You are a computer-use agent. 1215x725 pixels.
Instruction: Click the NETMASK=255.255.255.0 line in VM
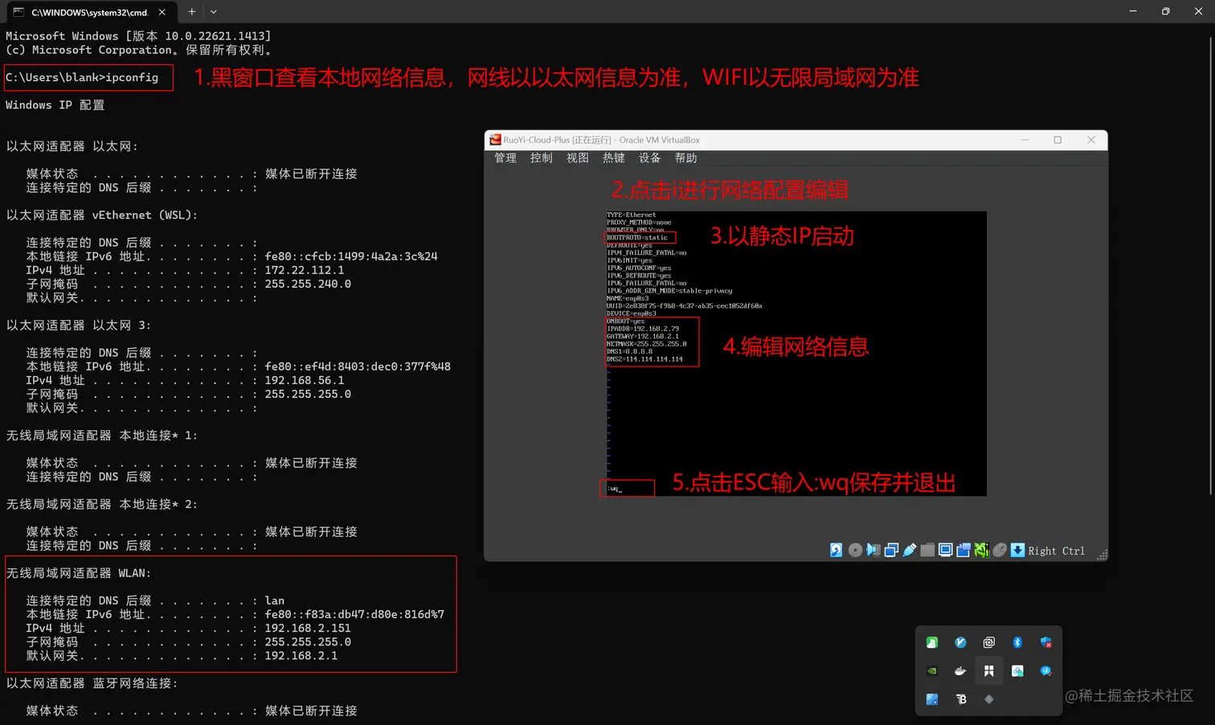tap(647, 344)
